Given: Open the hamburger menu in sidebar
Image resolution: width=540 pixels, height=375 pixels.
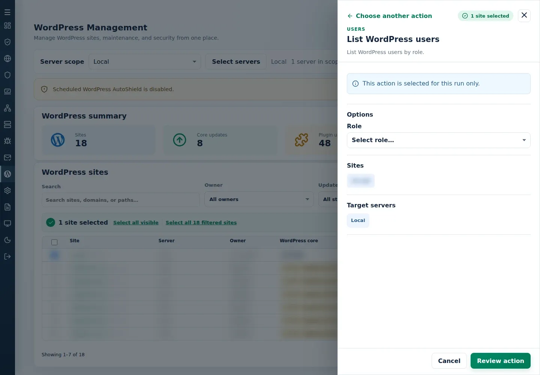Looking at the screenshot, I should click(x=7, y=12).
